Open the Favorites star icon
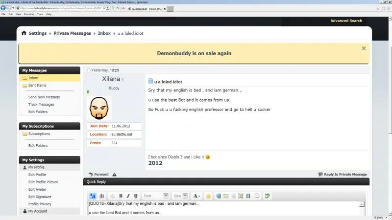 pos(384,8)
